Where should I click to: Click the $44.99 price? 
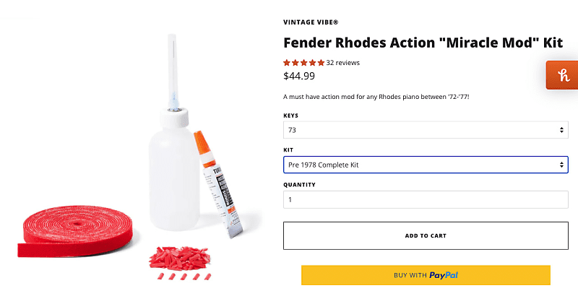pyautogui.click(x=299, y=75)
